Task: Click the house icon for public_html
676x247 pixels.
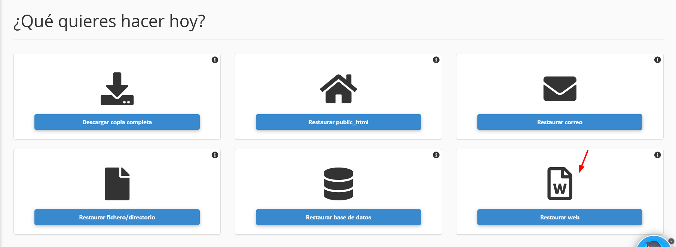Action: [x=339, y=89]
